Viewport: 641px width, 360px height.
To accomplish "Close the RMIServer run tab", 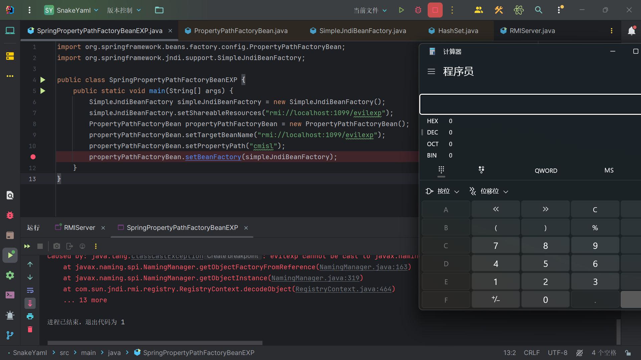I will (x=103, y=228).
